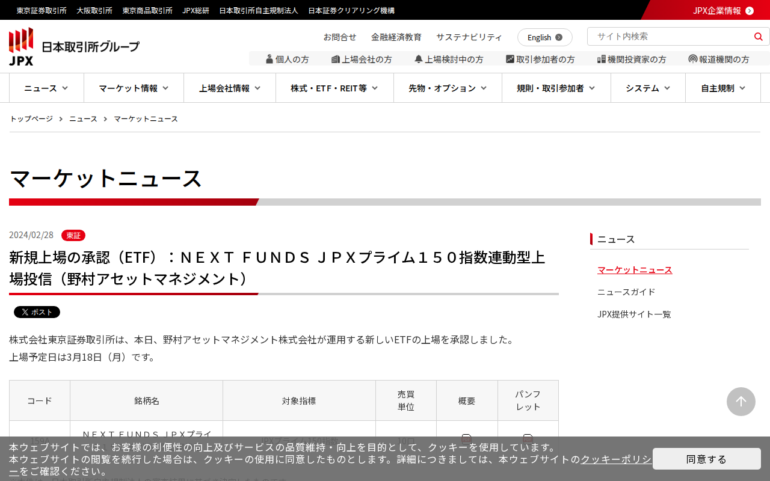Open 大阪取引所 in the top bar
770x481 pixels.
pos(94,10)
